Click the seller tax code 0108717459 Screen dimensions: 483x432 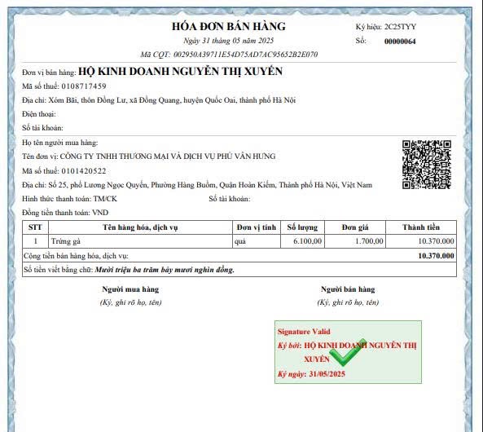click(x=84, y=86)
